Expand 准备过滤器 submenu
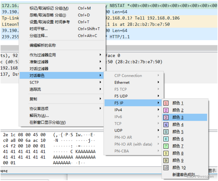218x181 pixels. click(62, 62)
